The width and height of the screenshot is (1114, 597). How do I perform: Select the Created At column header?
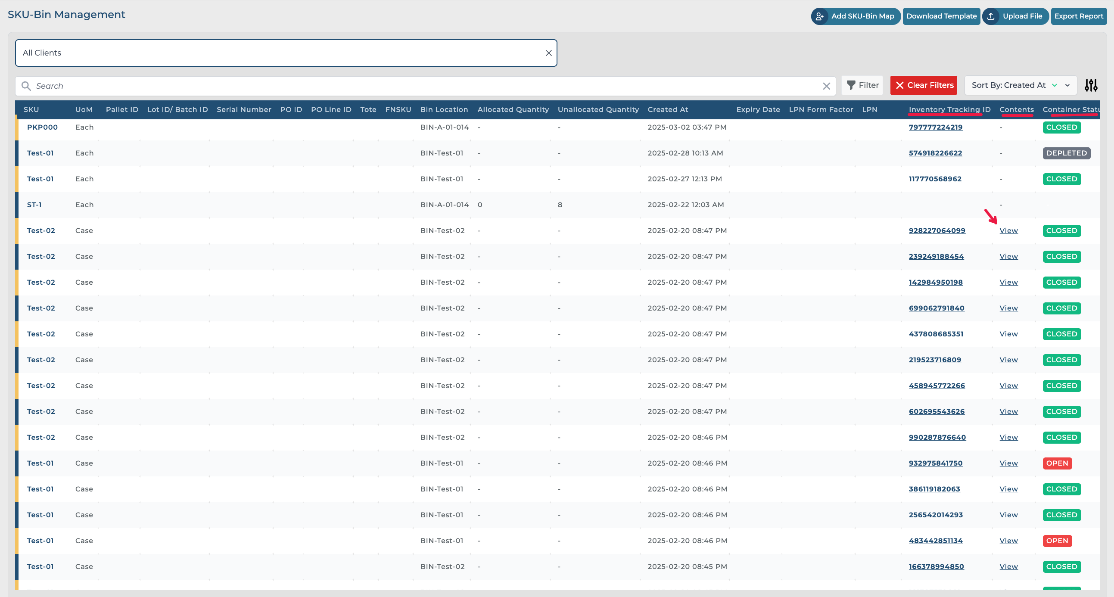[667, 109]
